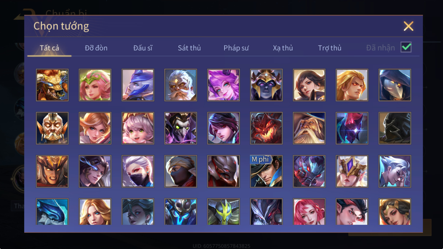Pick the pink-haired hero with green leaf crown
The image size is (443, 249).
(95, 85)
